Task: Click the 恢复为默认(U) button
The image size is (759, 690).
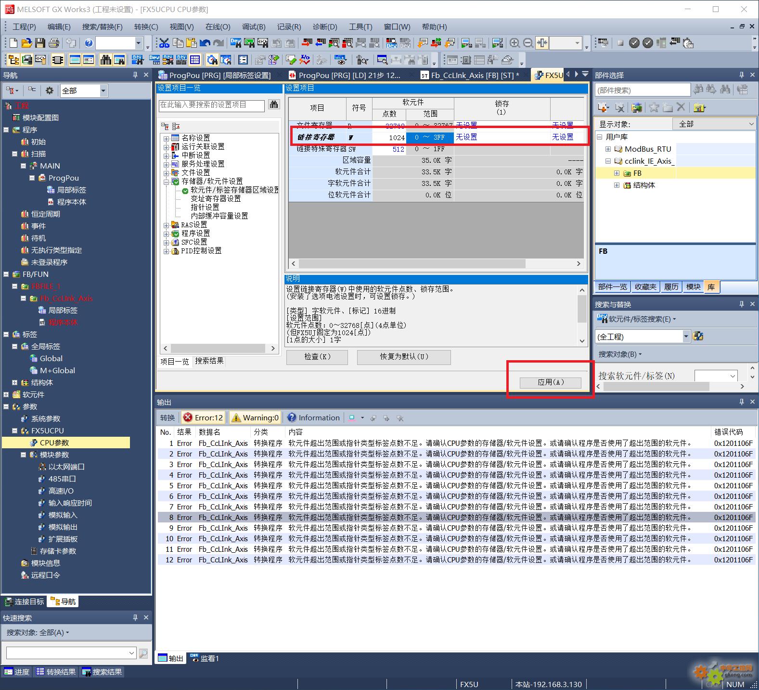Action: click(x=403, y=357)
